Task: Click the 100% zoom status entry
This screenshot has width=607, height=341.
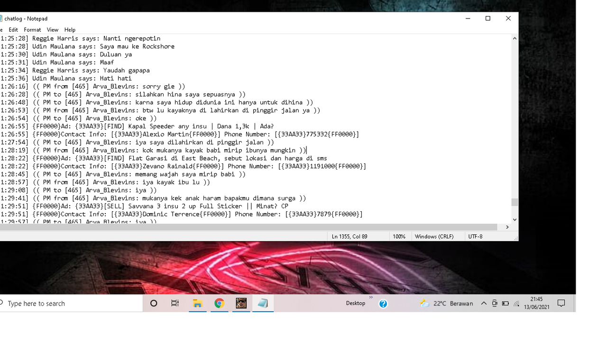Action: click(x=399, y=236)
